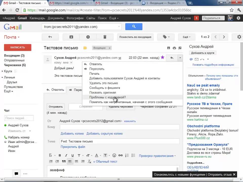The width and height of the screenshot is (243, 182).
Task: Select Показать оригинал from the menu
Action: (x=103, y=93)
